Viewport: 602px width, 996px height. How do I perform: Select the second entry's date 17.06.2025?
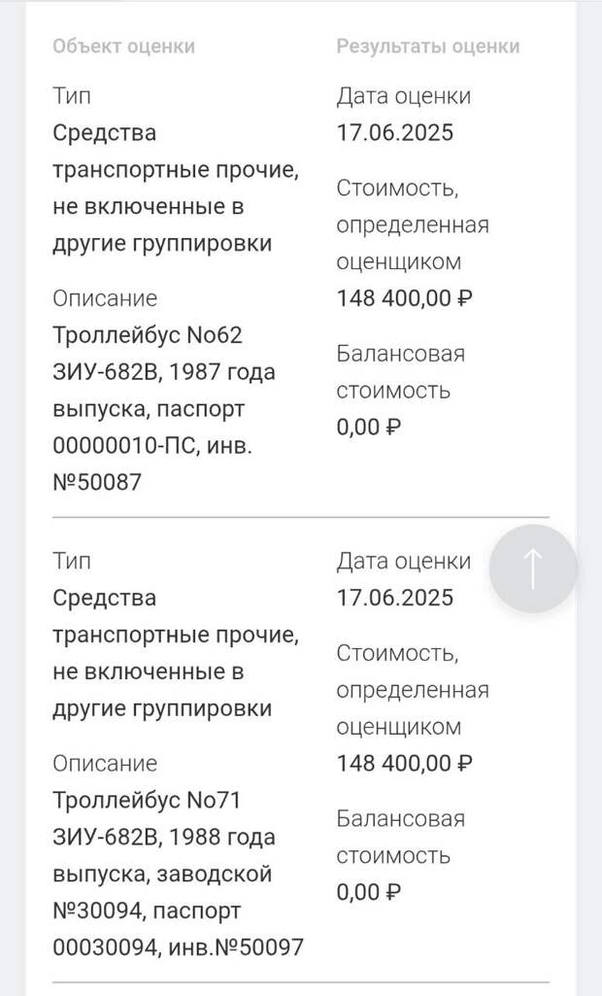point(393,598)
